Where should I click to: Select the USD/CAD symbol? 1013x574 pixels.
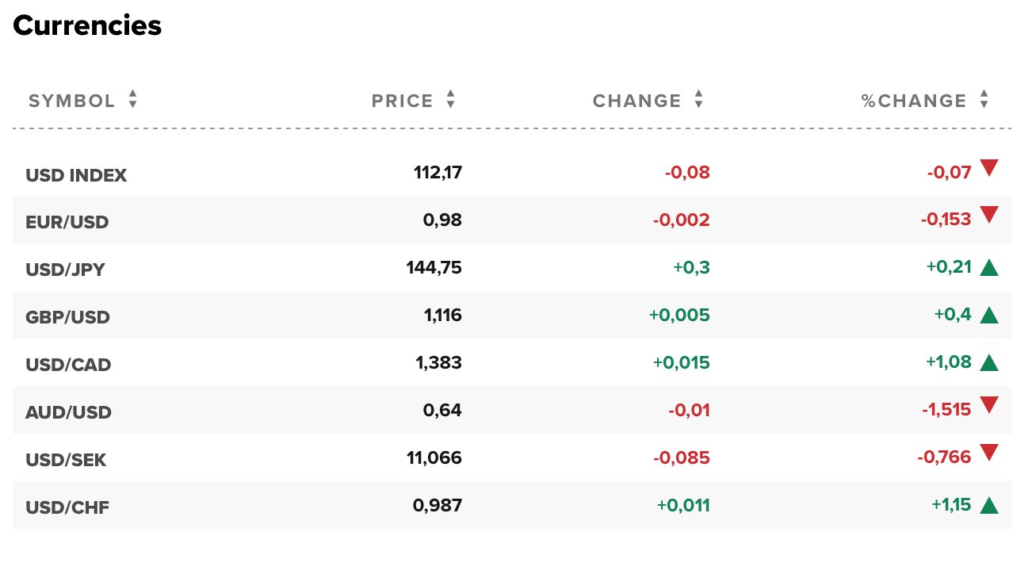(x=68, y=365)
